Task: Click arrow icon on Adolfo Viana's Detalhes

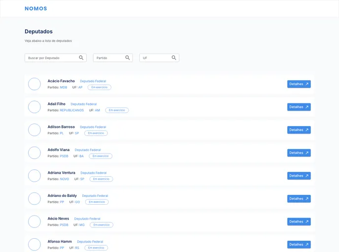Action: pos(307,153)
